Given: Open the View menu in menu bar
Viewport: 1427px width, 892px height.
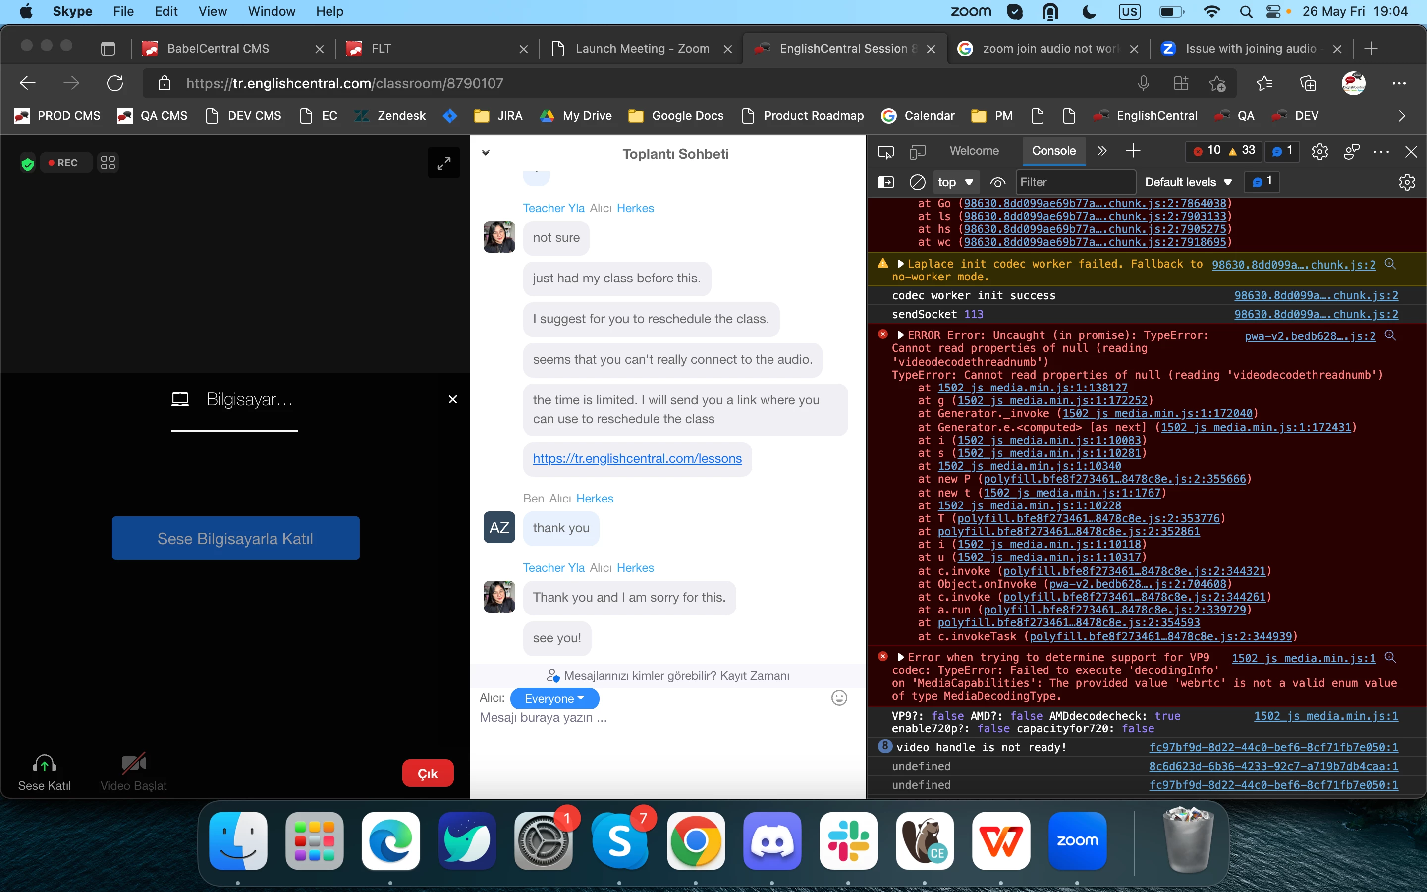Looking at the screenshot, I should [212, 11].
